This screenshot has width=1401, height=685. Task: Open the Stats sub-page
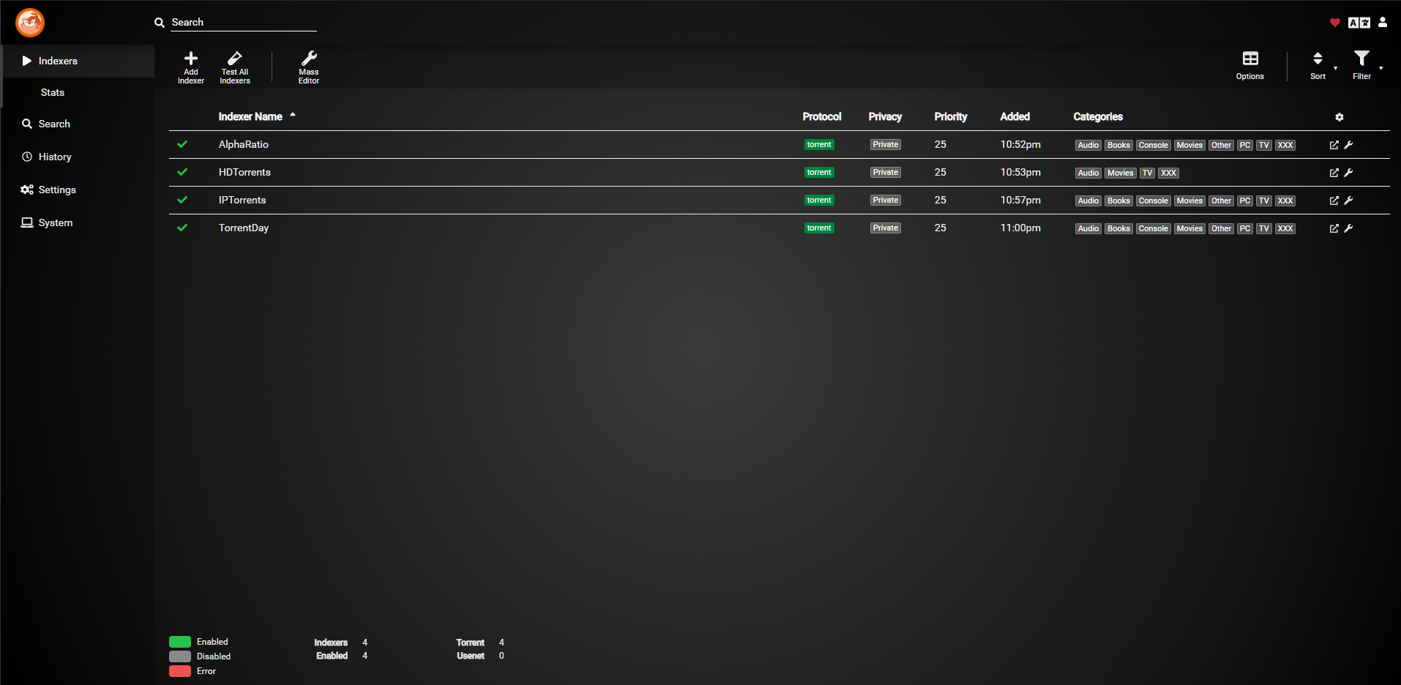(53, 92)
